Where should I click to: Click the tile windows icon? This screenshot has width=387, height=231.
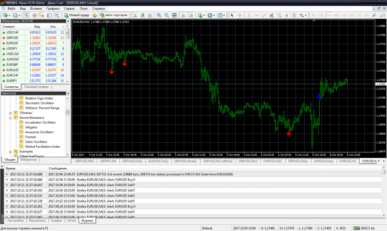coord(174,15)
